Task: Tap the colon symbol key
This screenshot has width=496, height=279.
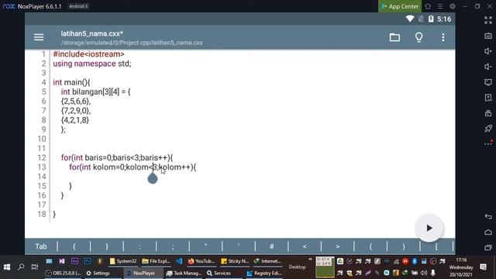Action: point(139,246)
